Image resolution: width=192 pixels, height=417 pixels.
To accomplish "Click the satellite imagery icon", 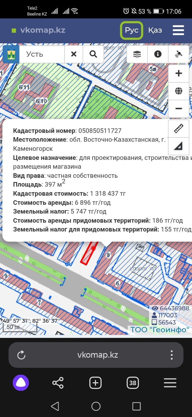I will pyautogui.click(x=179, y=54).
